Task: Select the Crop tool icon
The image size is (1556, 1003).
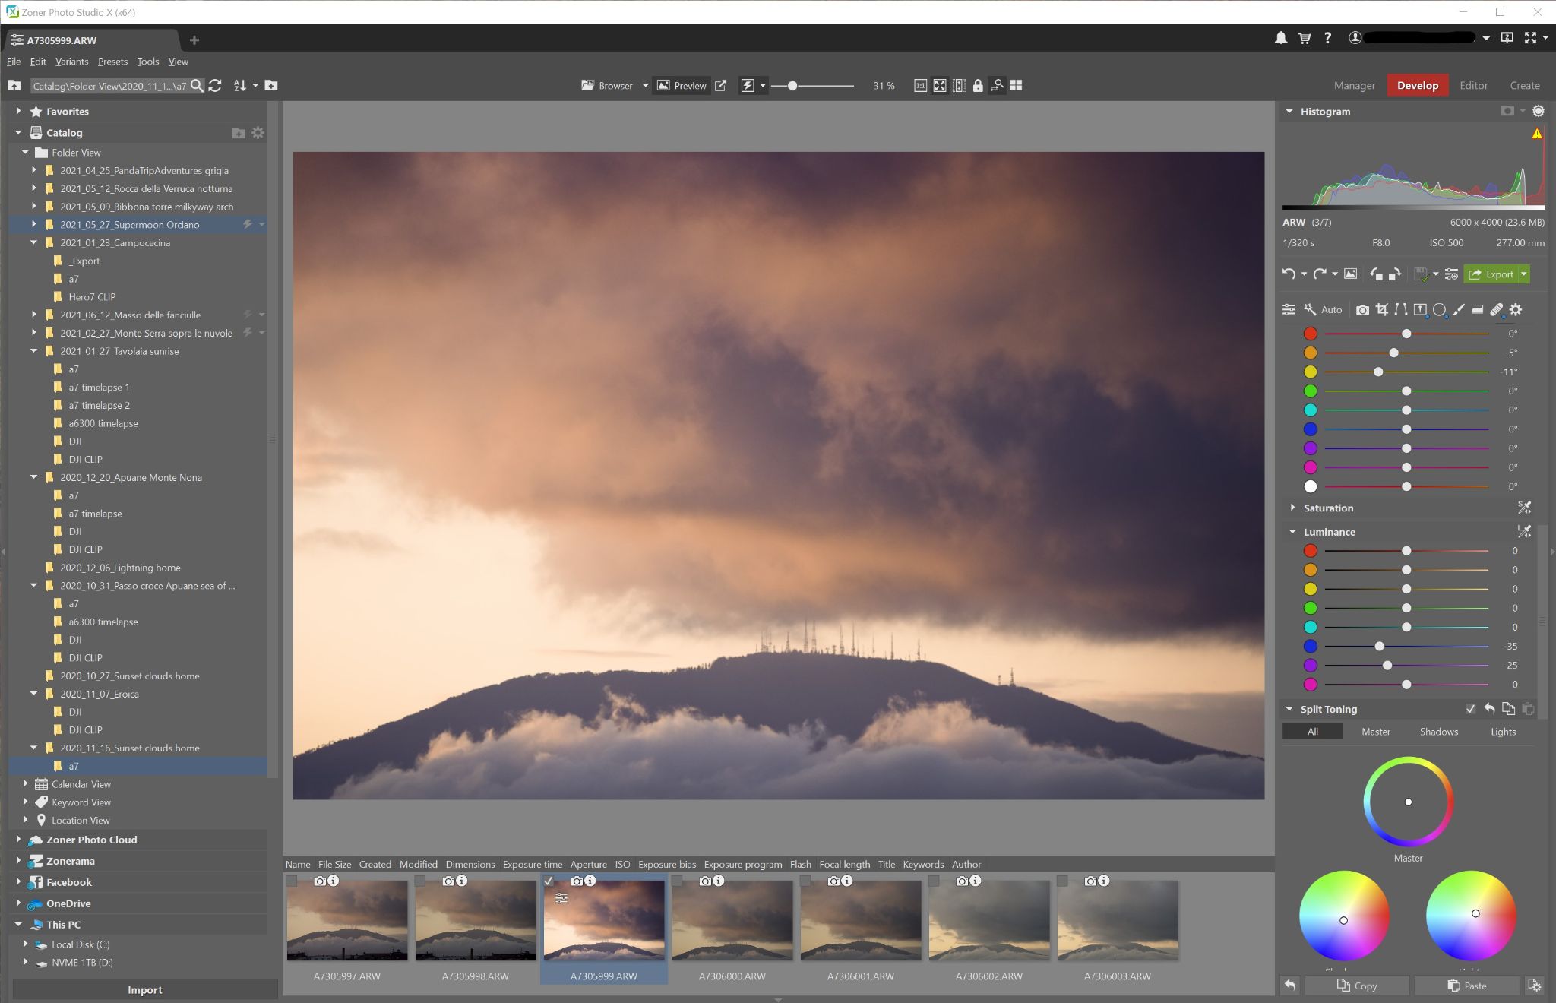Action: (1381, 310)
